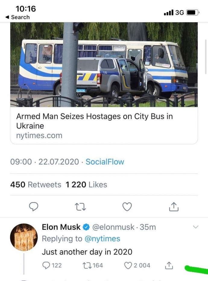The height and width of the screenshot is (281, 208).
Task: Toggle the like heart on the main tweet
Action: (x=127, y=207)
